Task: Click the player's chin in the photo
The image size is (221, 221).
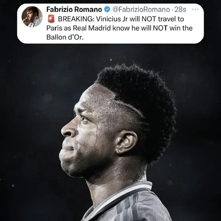Action: click(67, 167)
